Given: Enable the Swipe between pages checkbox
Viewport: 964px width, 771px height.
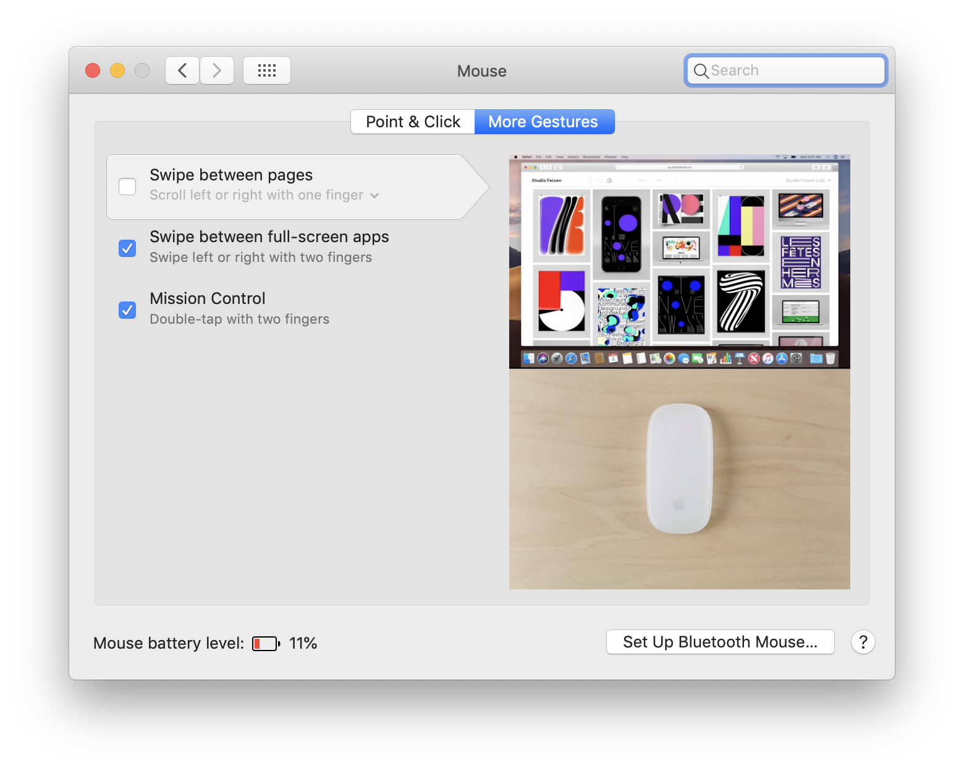Looking at the screenshot, I should pos(127,187).
